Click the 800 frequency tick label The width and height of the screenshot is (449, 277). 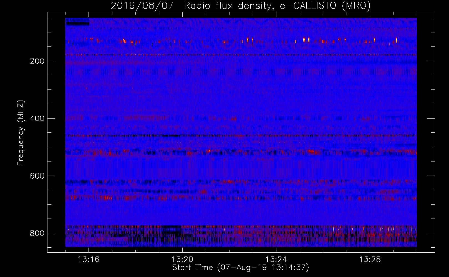(37, 233)
